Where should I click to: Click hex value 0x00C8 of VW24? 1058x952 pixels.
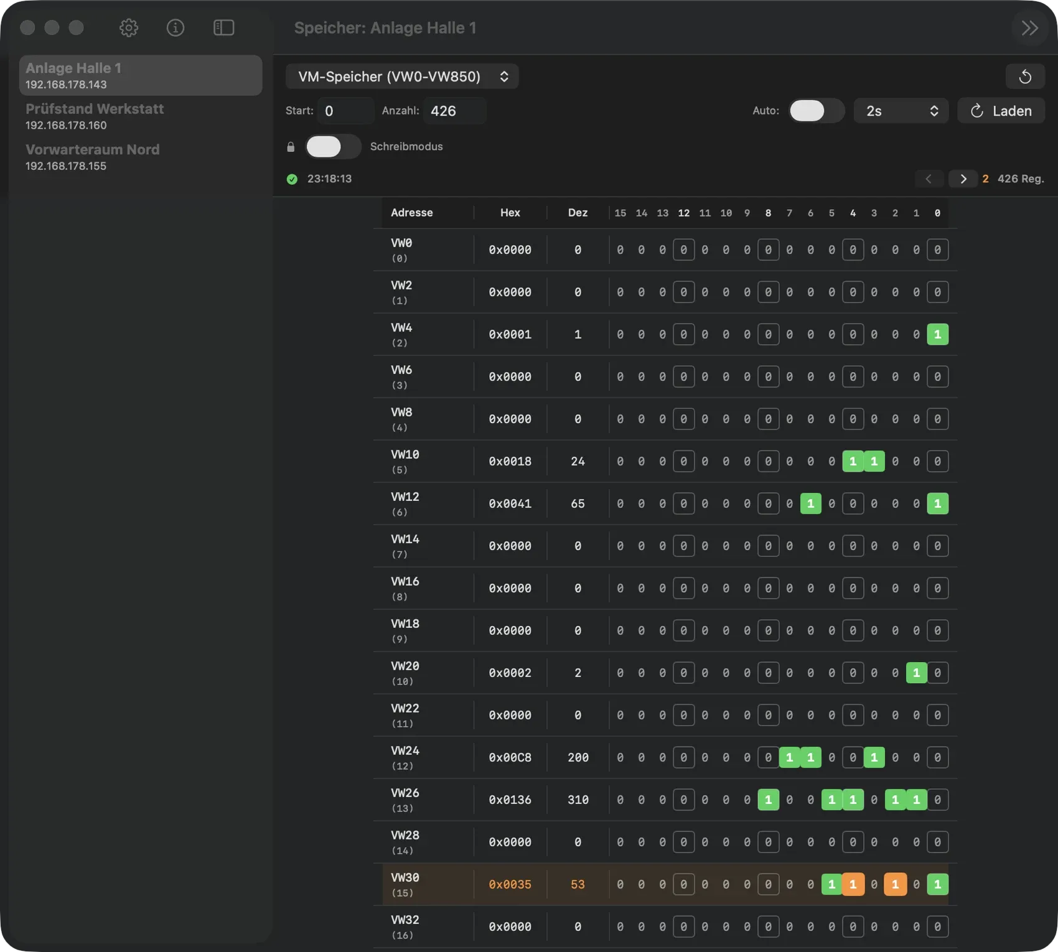click(x=510, y=758)
